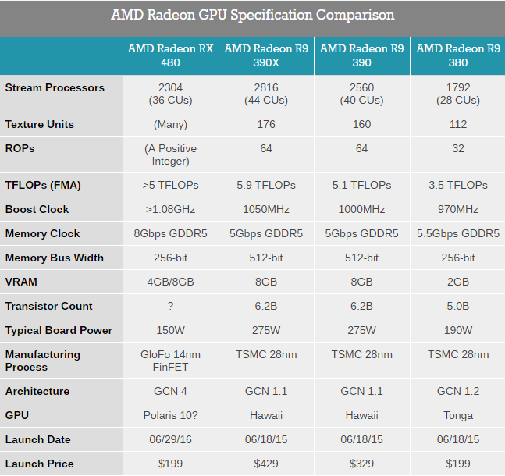
Task: Select the AMD Radeon R9 380 column header
Action: [458, 55]
